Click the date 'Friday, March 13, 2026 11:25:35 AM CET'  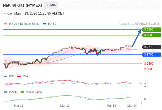pyautogui.click(x=34, y=13)
